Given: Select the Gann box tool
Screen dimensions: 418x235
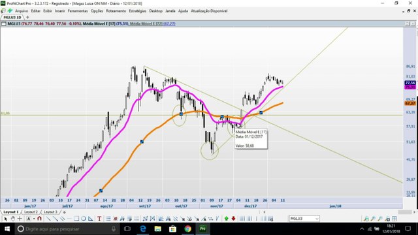Looking at the screenshot, I should coord(145,219).
